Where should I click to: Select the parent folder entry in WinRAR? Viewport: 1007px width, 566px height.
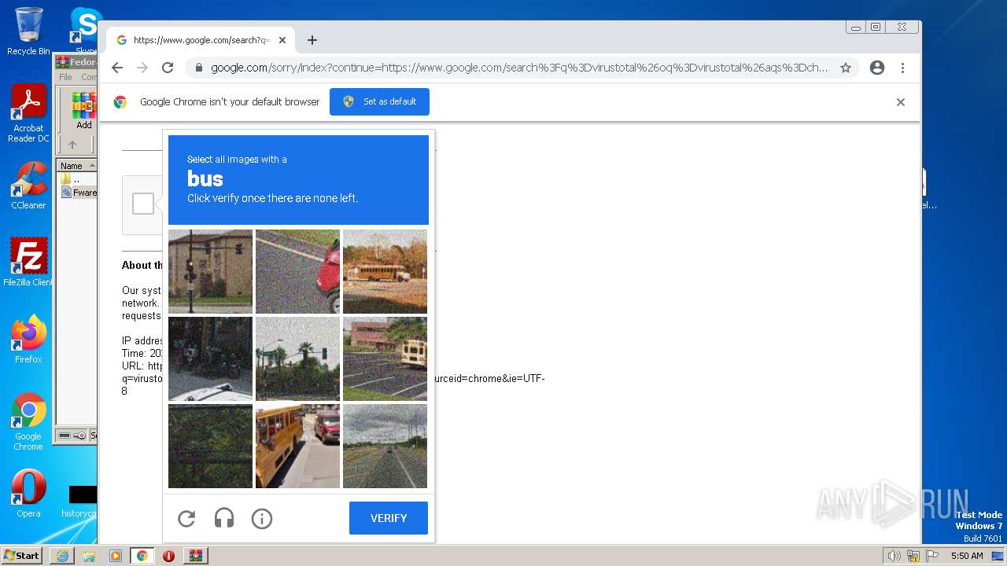click(x=71, y=179)
